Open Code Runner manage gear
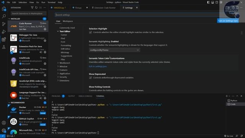The width and height of the screenshot is (245, 138). (45, 29)
